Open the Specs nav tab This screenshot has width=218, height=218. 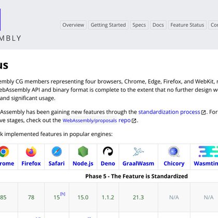[x=139, y=25]
